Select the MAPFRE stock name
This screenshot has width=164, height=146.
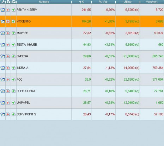pyautogui.click(x=22, y=33)
